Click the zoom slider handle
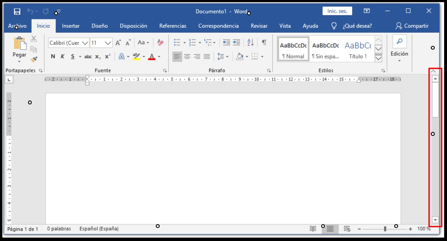This screenshot has width=447, height=241. pyautogui.click(x=385, y=229)
